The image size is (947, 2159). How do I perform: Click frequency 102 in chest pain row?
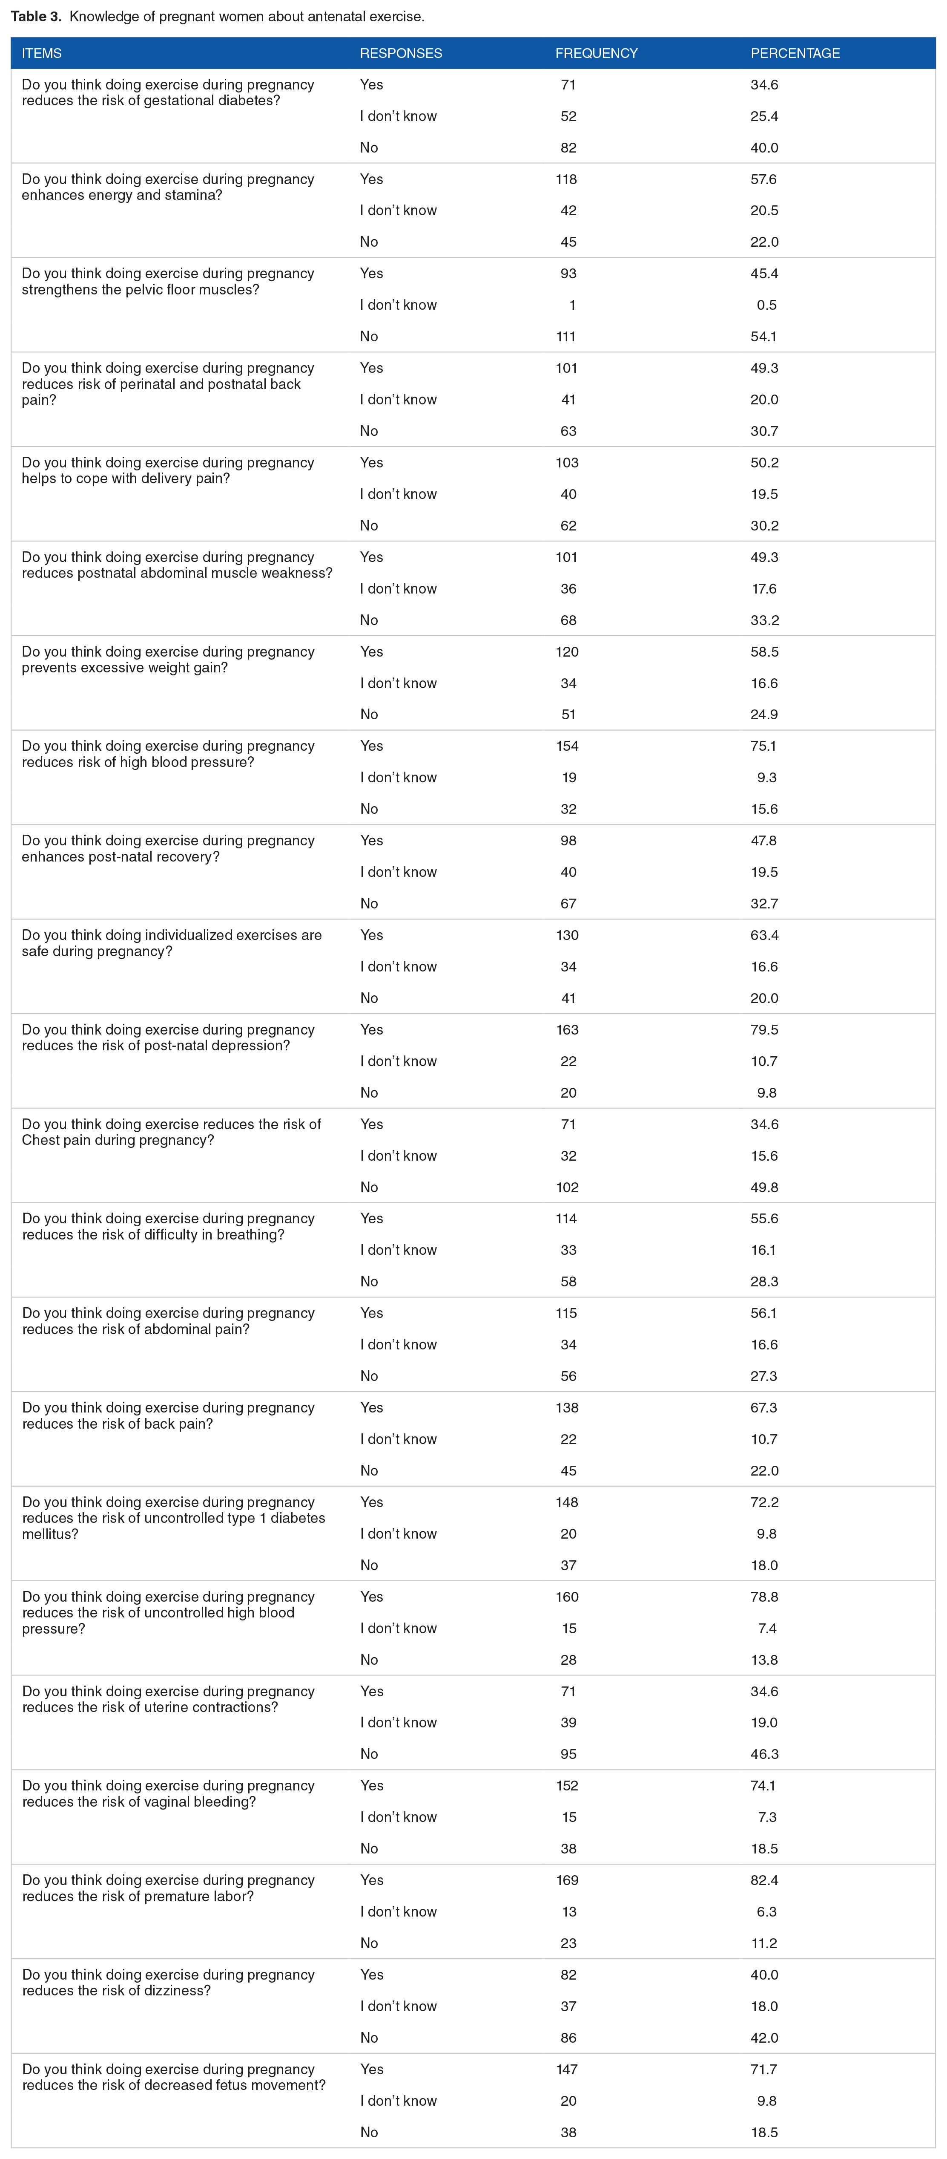(567, 1187)
